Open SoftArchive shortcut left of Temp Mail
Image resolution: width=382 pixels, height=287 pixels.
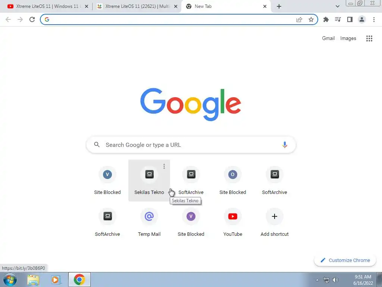[x=107, y=222]
